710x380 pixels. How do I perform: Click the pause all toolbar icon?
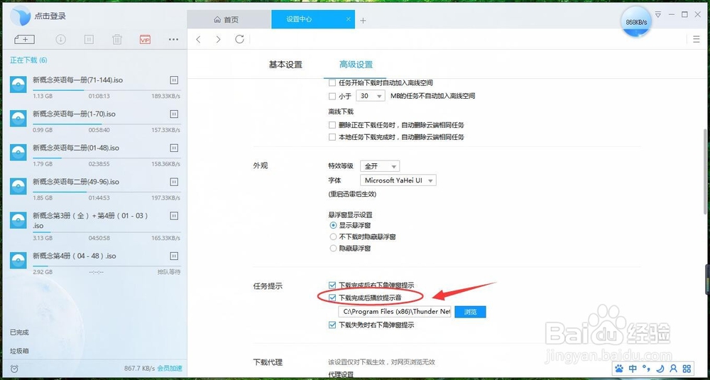click(x=89, y=39)
